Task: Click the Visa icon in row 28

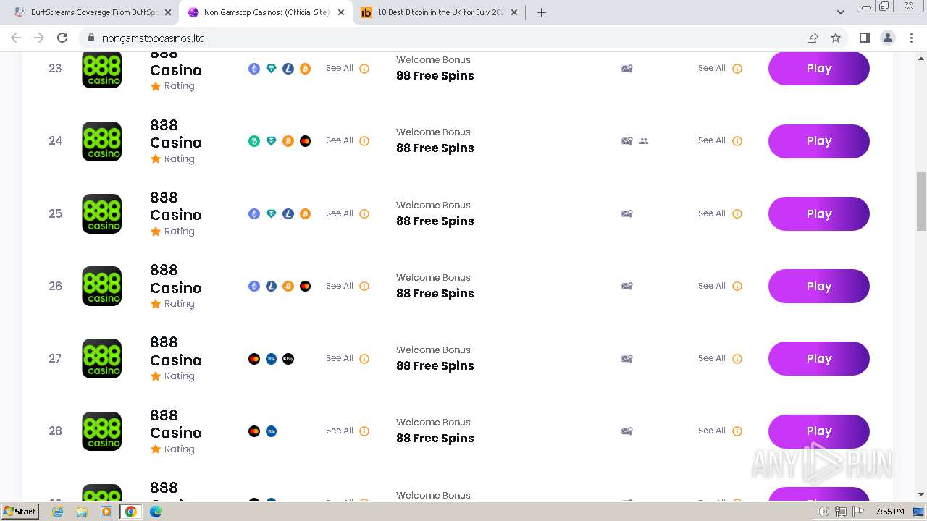Action: pos(271,431)
